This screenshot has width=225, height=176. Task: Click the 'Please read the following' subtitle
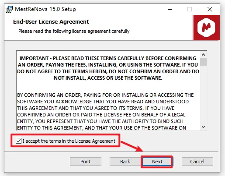click(74, 31)
